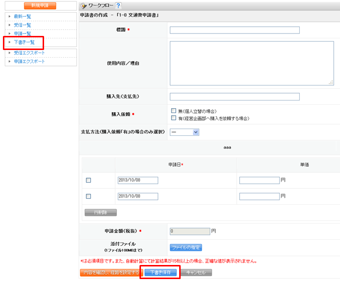Image resolution: width=340 pixels, height=281 pixels.
Task: Open 下書き一覧 in the sidebar
Action: (x=24, y=42)
